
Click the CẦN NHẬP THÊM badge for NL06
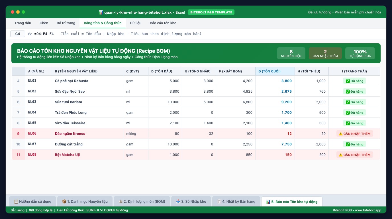tap(354, 134)
